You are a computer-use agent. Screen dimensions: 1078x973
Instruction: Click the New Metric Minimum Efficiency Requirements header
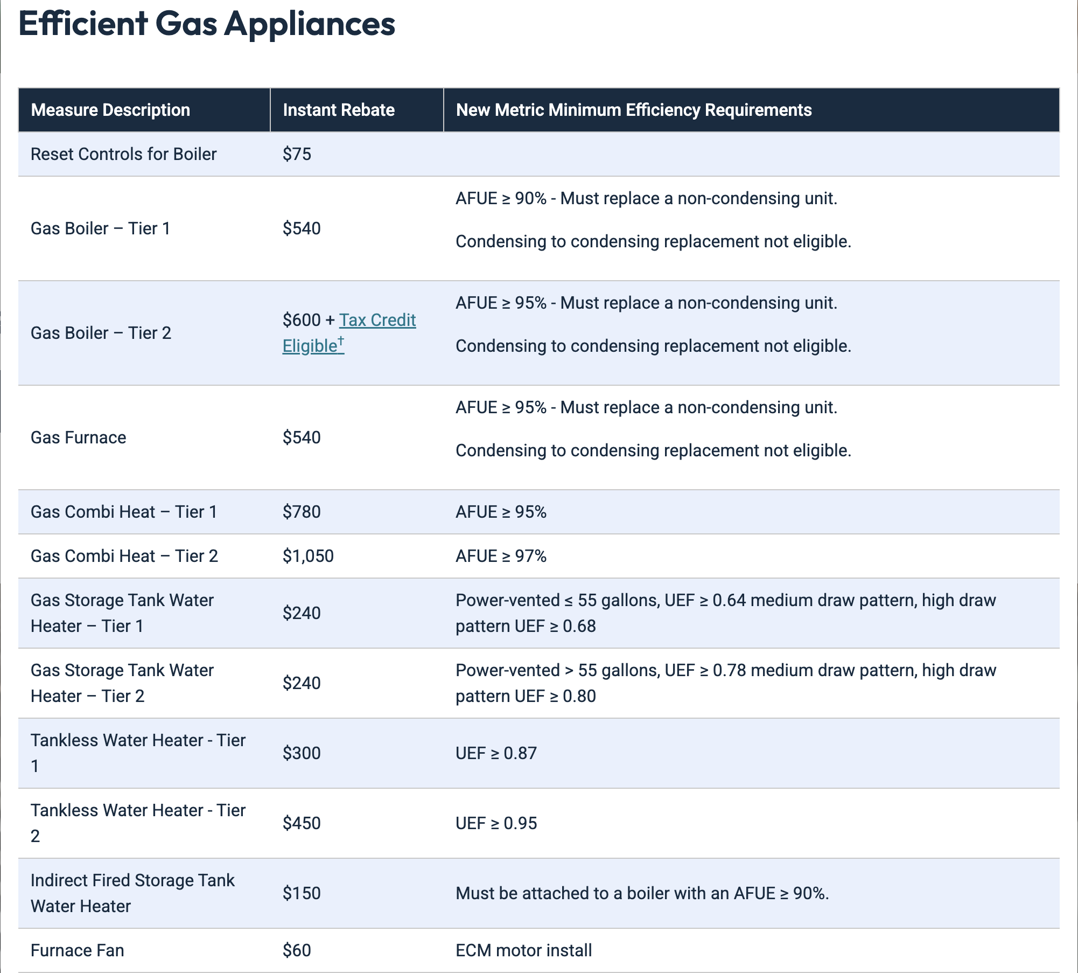tap(633, 110)
